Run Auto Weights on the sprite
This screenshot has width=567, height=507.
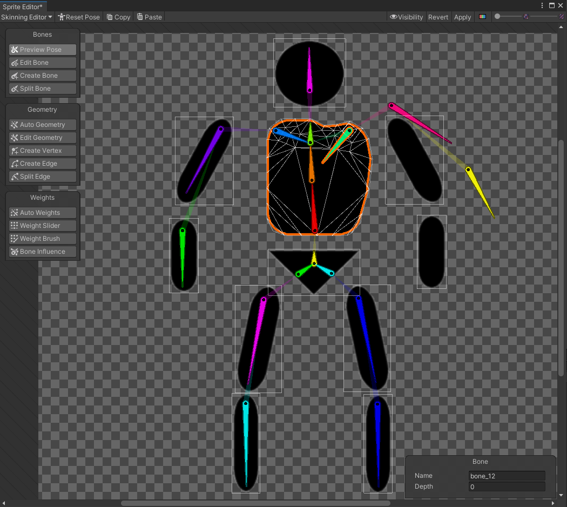tap(42, 212)
